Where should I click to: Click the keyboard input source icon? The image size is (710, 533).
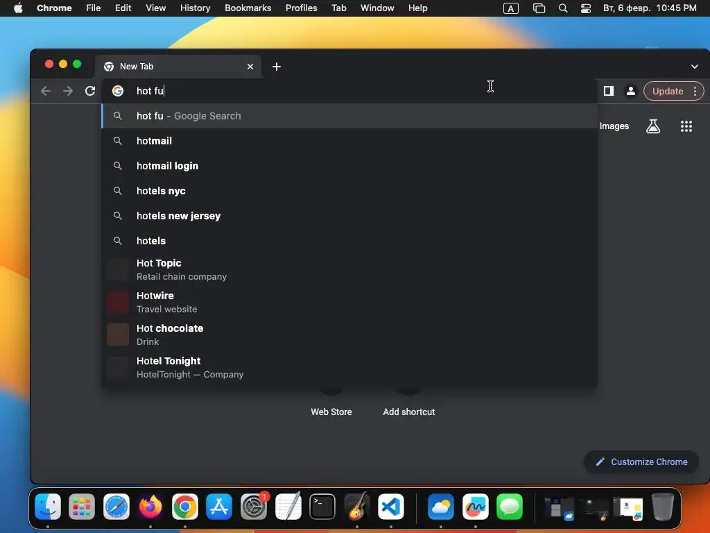(x=511, y=8)
